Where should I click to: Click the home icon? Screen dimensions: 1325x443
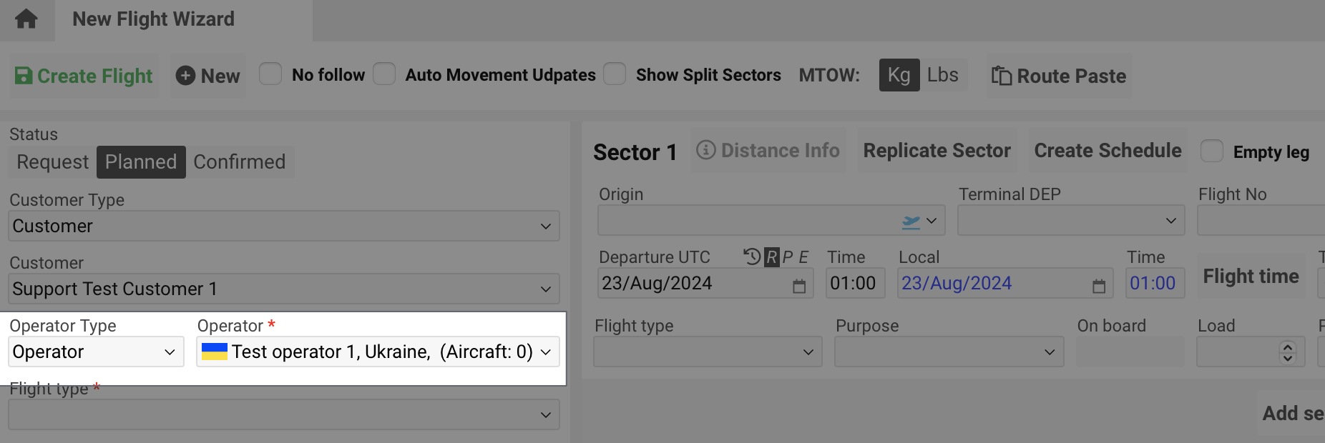tap(26, 19)
